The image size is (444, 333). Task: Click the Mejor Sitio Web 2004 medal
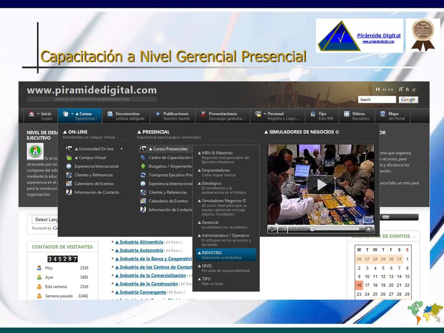click(423, 35)
